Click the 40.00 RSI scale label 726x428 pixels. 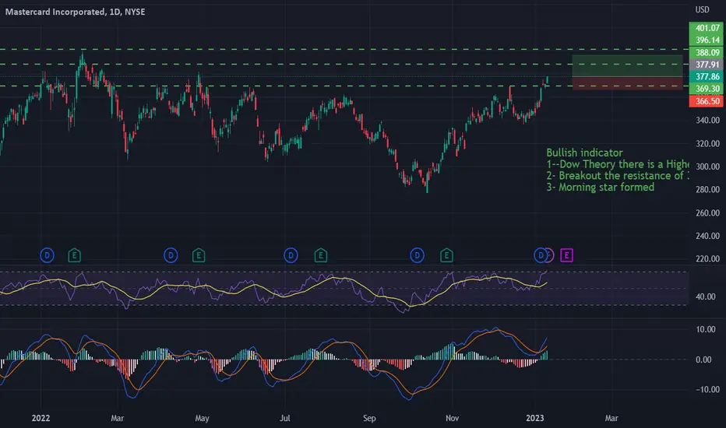coord(705,296)
